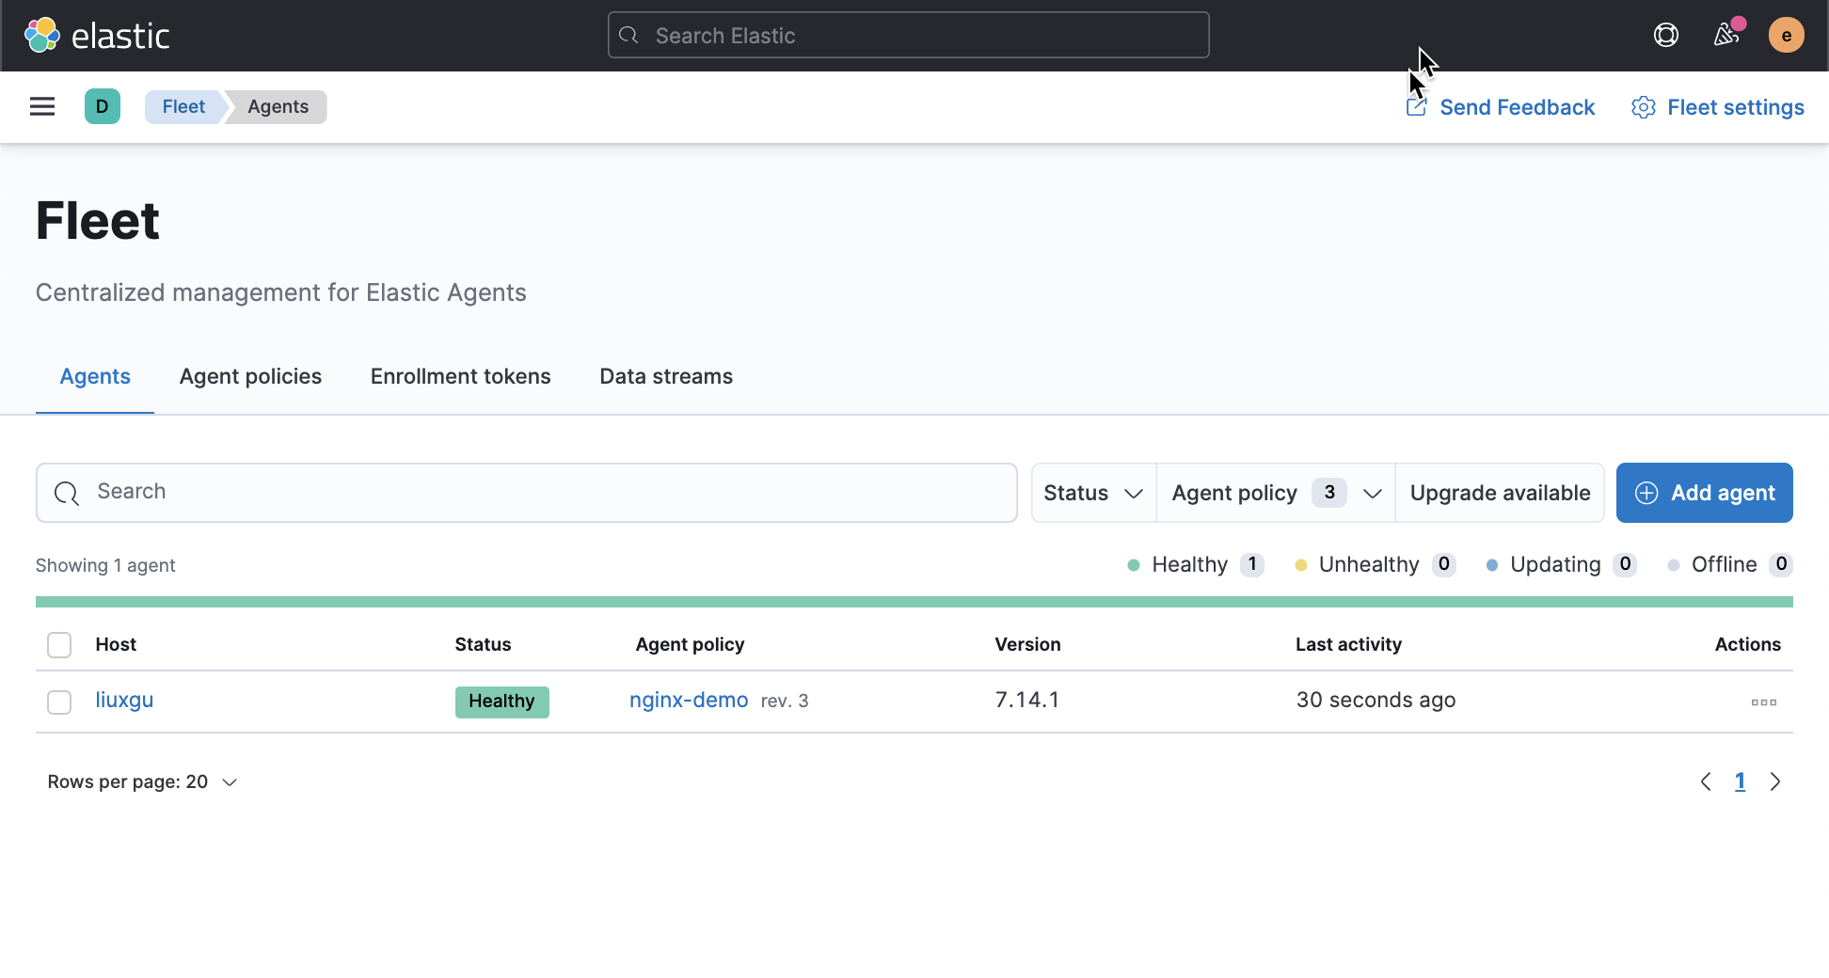
Task: Click the 30 seconds ago cell
Action: tap(1376, 700)
